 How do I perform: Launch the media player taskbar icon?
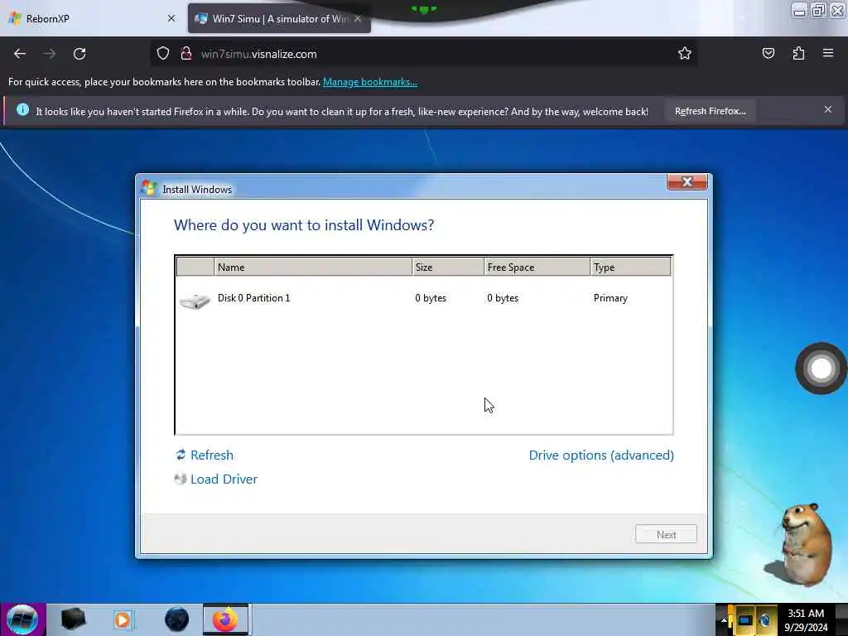coord(123,619)
